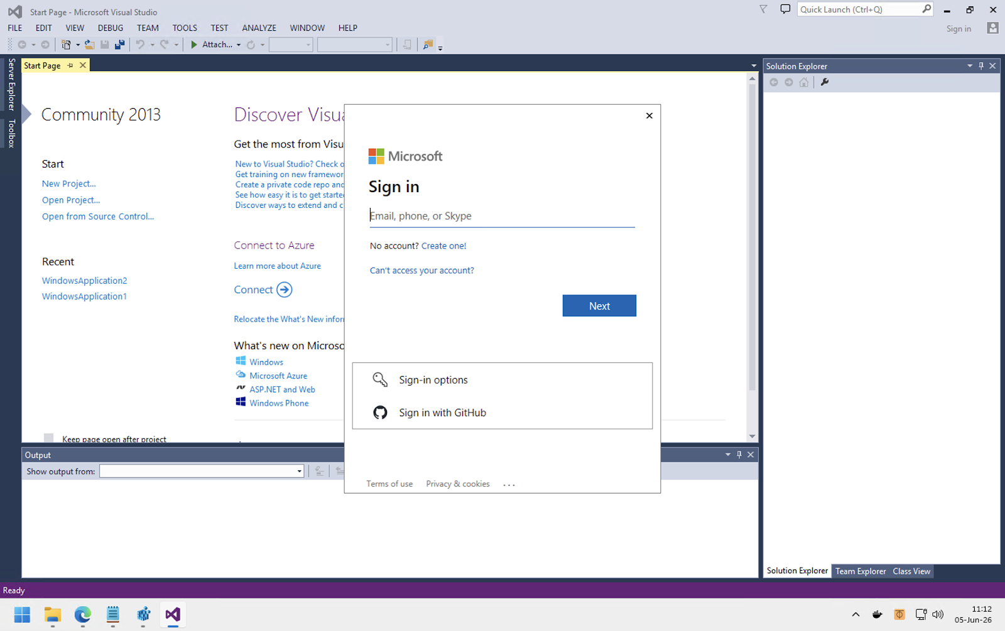Click the GitHub logo in sign-in dialog
The height and width of the screenshot is (631, 1005).
click(x=380, y=413)
